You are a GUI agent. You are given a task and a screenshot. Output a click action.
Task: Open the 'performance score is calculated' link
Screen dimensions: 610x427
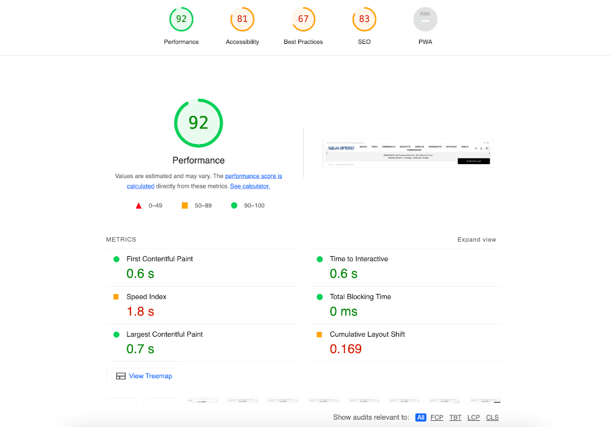click(253, 176)
